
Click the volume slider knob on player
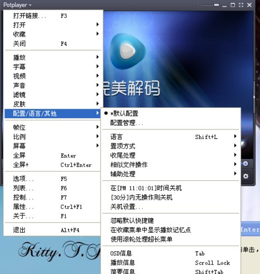click(245, 164)
